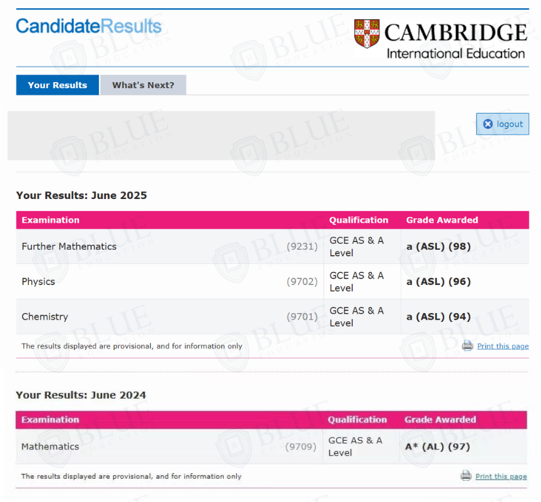
Task: Click the Chemistry row's GCE AS & A Level qualification
Action: pos(356,316)
